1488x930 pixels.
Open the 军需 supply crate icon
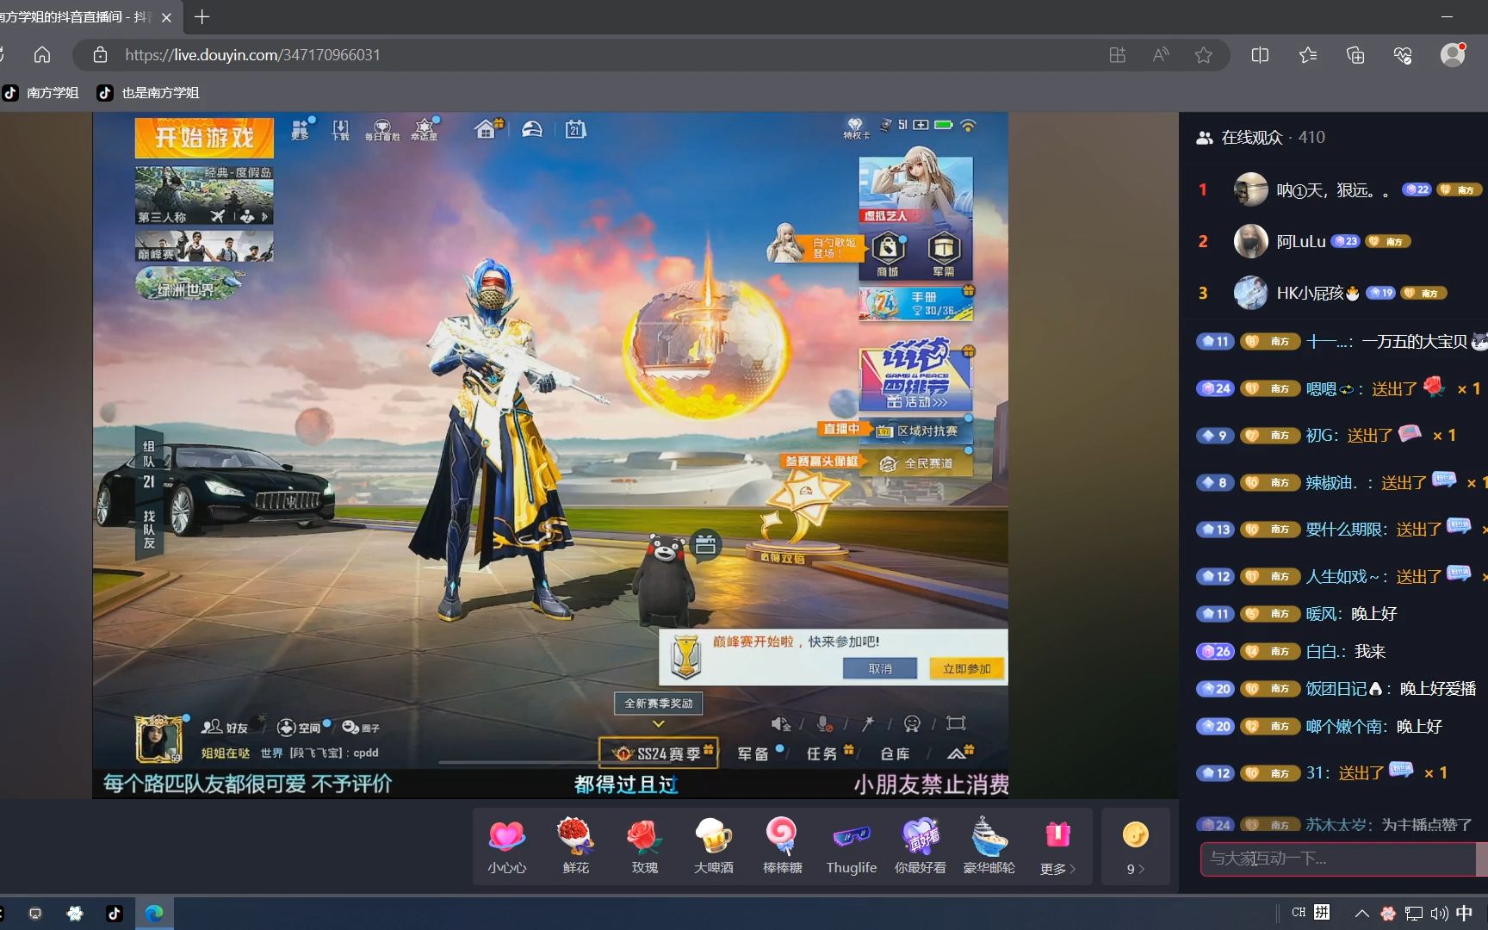944,255
